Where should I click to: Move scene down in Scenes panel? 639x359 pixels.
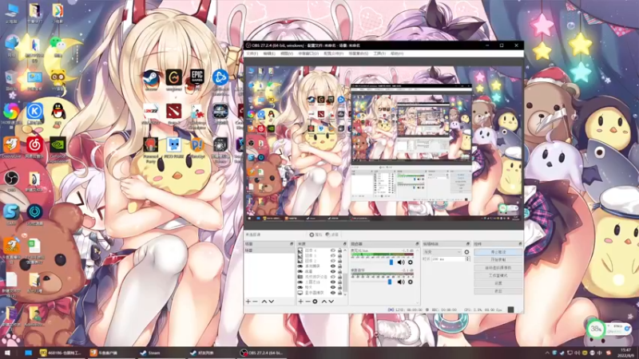272,302
